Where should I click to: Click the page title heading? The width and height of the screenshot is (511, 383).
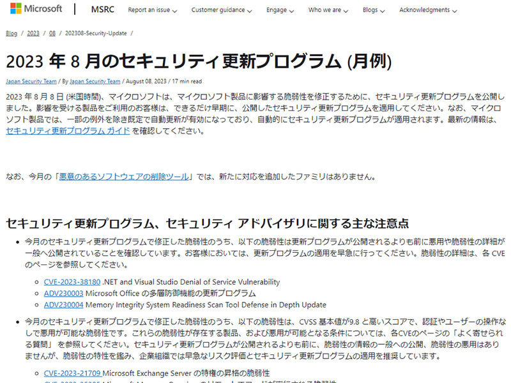[x=199, y=61]
